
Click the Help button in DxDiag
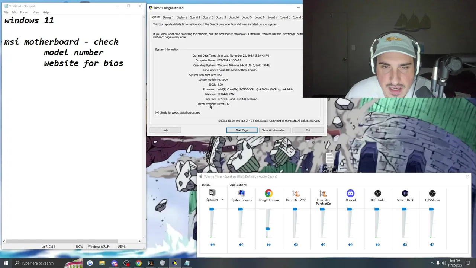[165, 130]
